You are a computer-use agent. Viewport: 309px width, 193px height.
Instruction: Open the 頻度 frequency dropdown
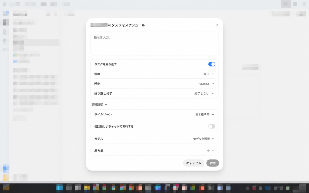click(x=209, y=74)
